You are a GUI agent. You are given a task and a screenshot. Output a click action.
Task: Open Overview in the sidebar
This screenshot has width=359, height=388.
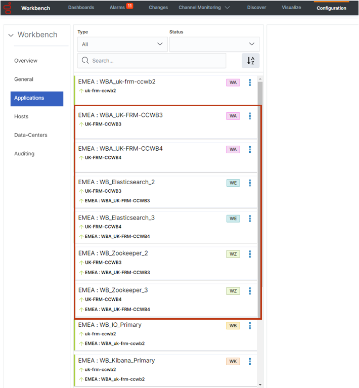pyautogui.click(x=26, y=61)
